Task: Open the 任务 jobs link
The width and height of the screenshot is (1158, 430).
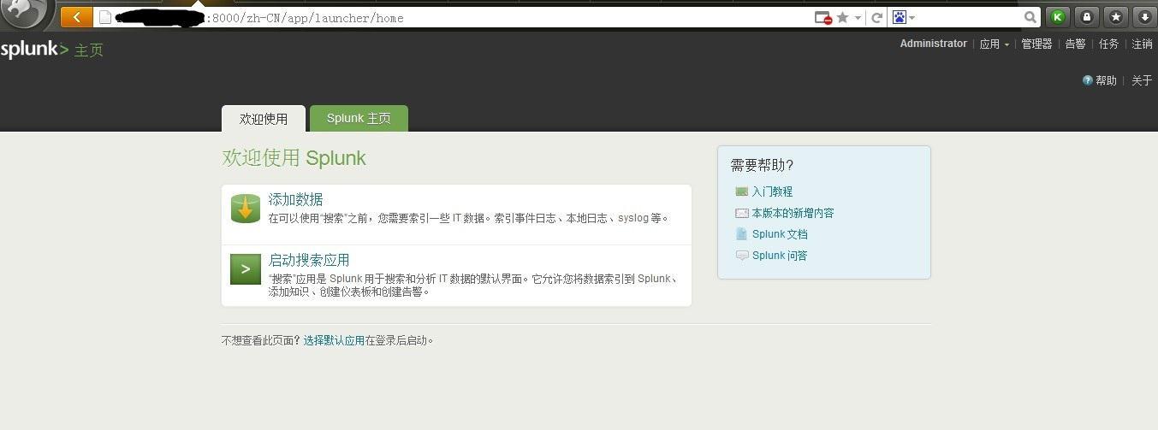Action: coord(1108,44)
